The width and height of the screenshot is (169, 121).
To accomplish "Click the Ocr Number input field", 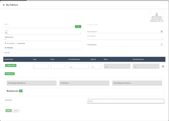I will (43, 48).
